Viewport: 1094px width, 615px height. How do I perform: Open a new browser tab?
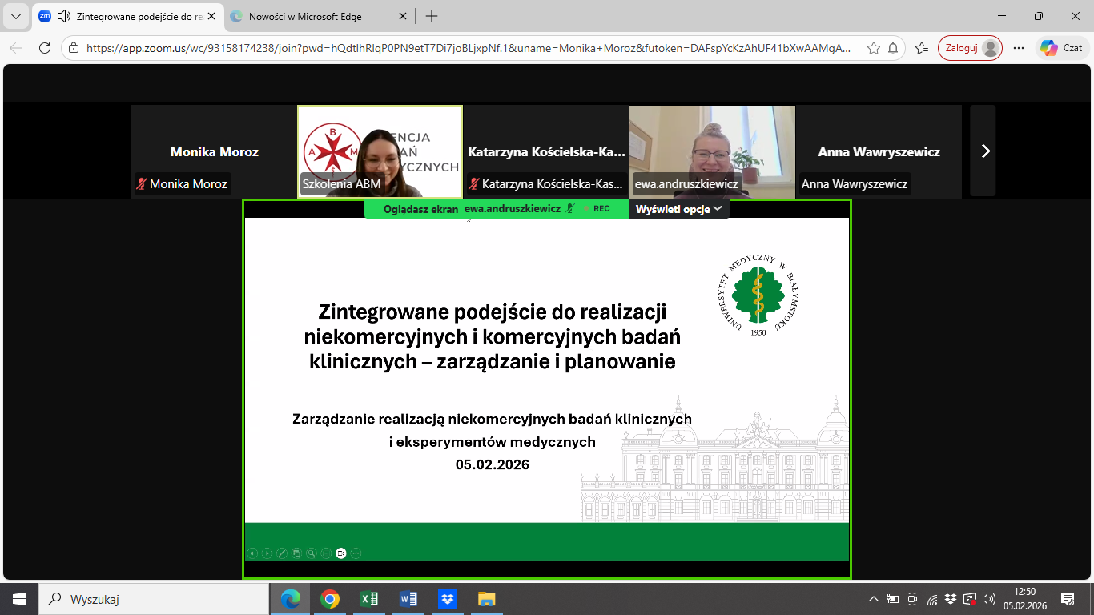tap(432, 16)
